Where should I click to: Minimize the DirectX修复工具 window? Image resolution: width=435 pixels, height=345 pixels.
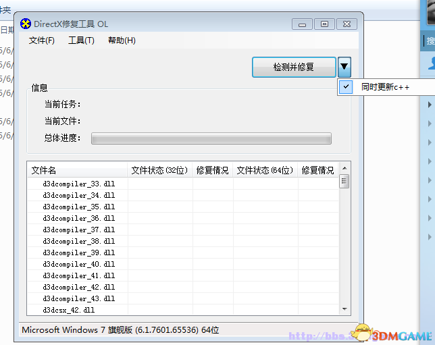[x=302, y=24]
